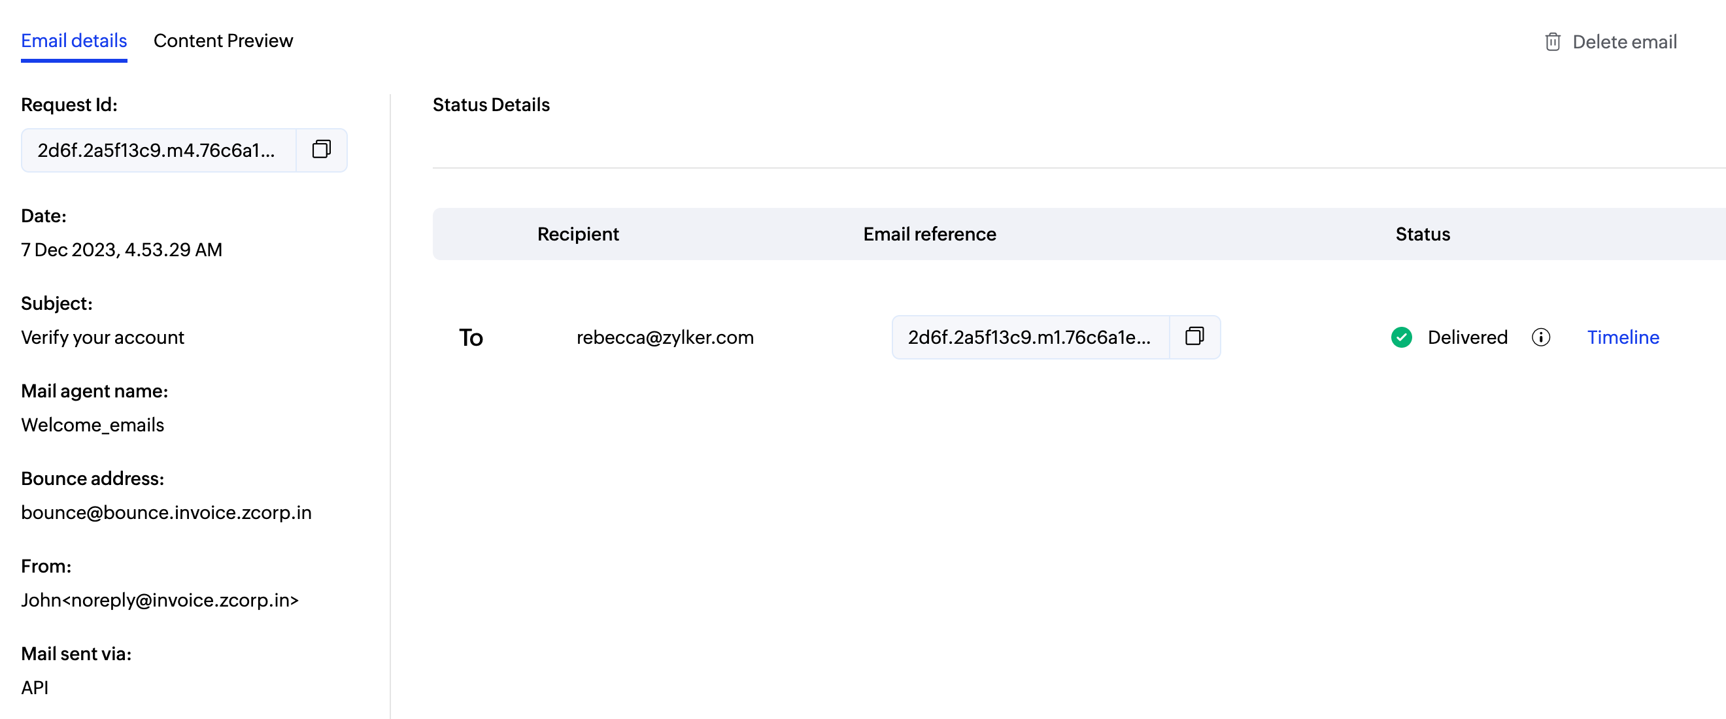Click the Delivered status label

pos(1467,338)
